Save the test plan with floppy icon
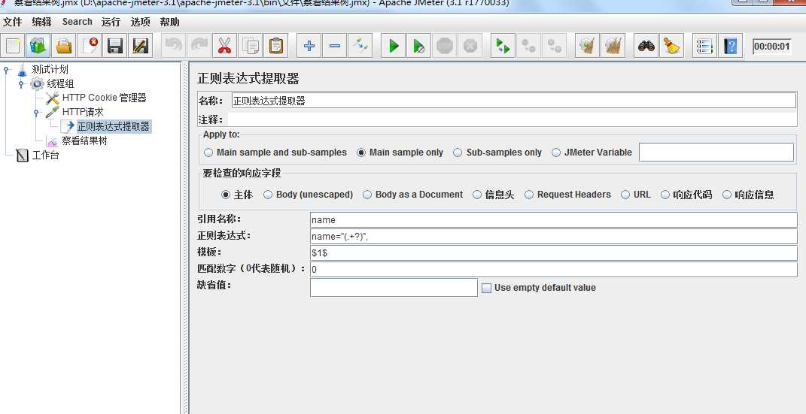Screen dimensions: 806x414 click(x=114, y=46)
